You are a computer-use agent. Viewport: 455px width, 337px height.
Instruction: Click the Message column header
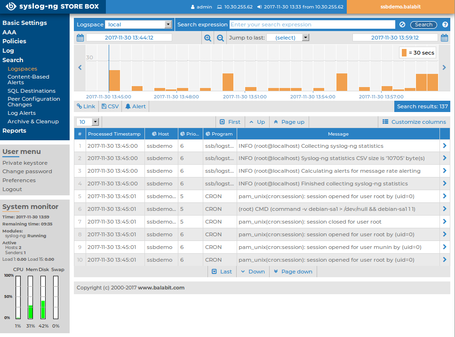tap(338, 134)
